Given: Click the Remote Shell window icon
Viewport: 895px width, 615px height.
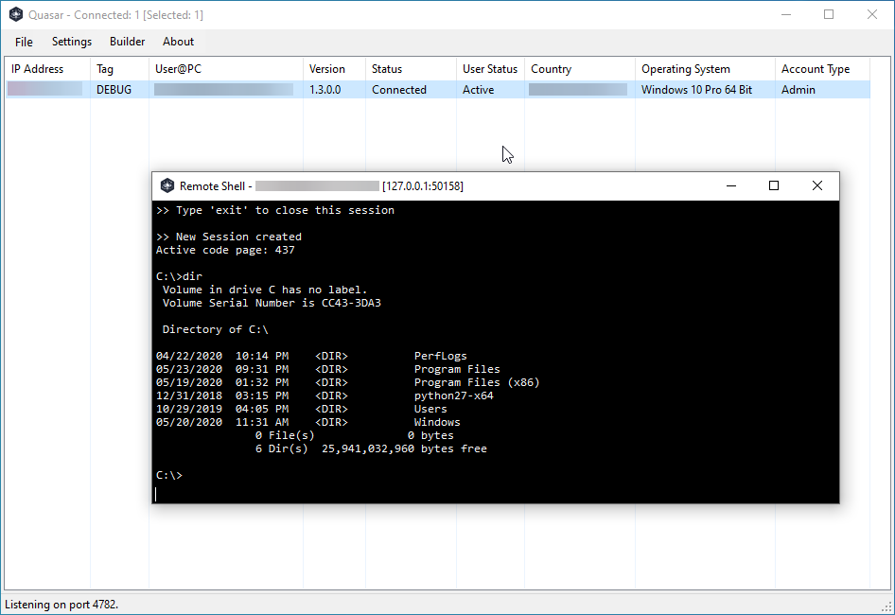Looking at the screenshot, I should [167, 185].
